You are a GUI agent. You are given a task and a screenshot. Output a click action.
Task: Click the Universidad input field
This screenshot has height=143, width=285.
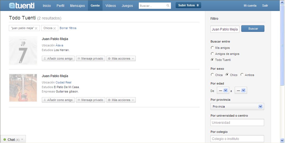tap(237, 122)
